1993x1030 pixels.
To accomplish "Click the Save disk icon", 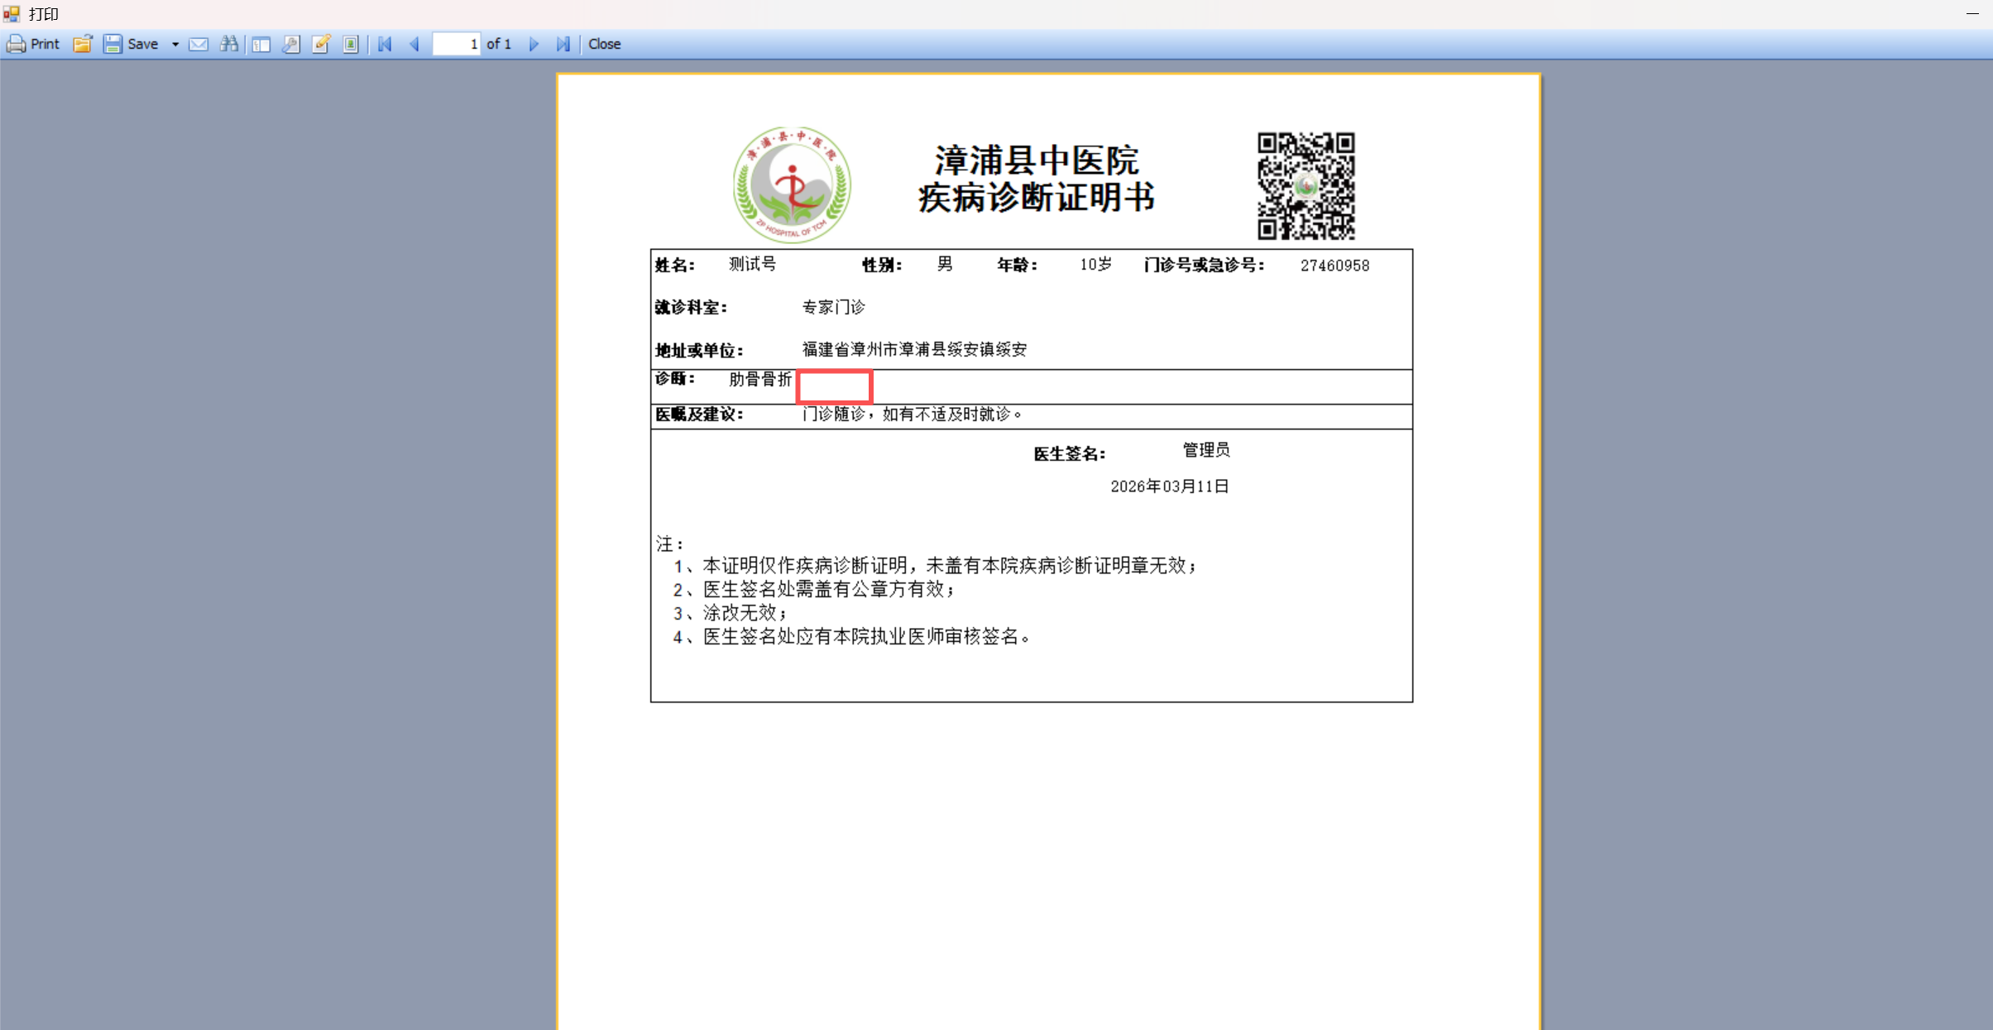I will pyautogui.click(x=113, y=44).
